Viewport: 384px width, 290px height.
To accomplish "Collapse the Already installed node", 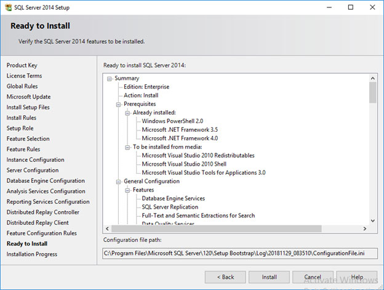I will [x=127, y=113].
